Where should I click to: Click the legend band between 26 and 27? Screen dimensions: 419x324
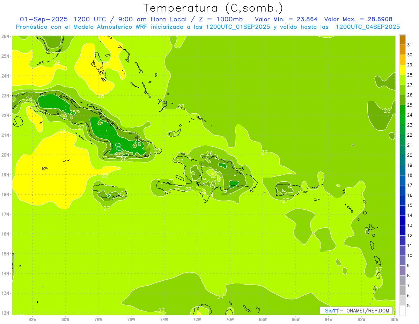[403, 90]
